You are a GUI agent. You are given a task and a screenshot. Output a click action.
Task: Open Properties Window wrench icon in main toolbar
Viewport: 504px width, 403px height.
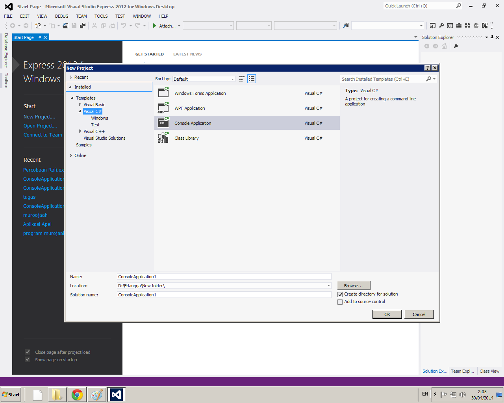441,26
